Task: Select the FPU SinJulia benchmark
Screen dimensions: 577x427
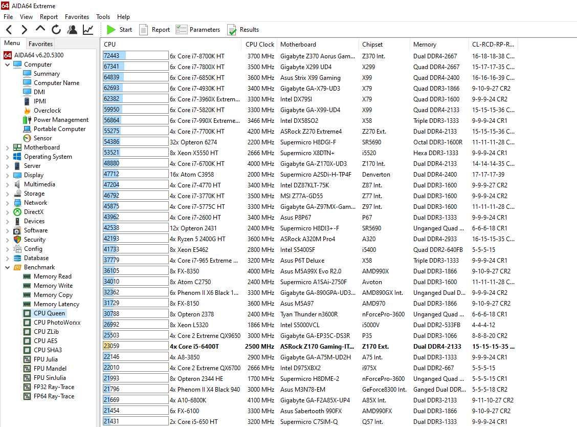Action: [x=50, y=378]
